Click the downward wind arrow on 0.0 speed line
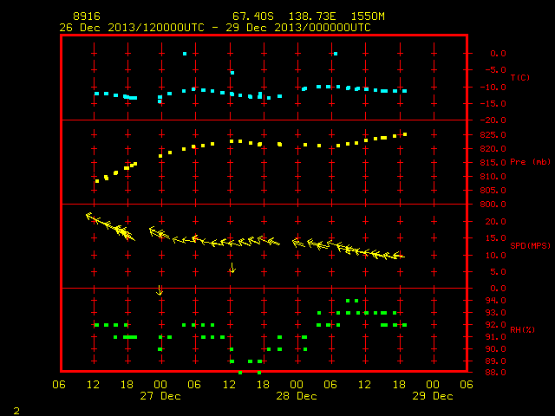Screen dimensions: 555x416 click(160, 290)
